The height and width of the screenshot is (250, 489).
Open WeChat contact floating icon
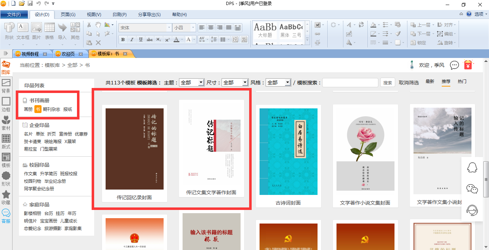pyautogui.click(x=472, y=188)
